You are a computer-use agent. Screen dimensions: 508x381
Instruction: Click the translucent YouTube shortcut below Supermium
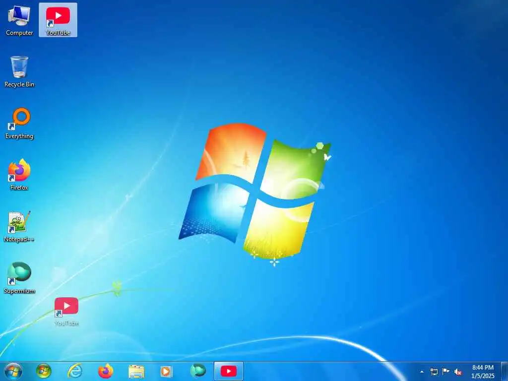(66, 311)
